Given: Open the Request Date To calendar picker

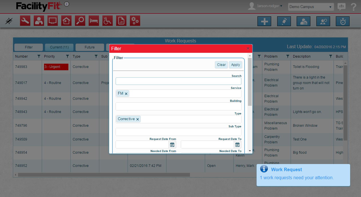Looking at the screenshot, I should pyautogui.click(x=237, y=145).
